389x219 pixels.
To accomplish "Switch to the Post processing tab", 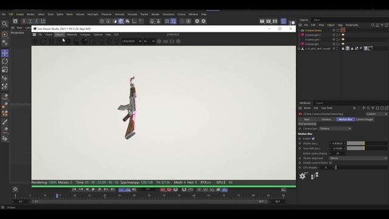I will click(x=307, y=124).
